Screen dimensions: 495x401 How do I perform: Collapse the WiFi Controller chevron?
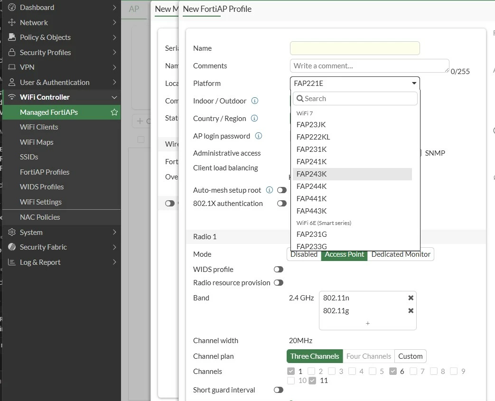[x=114, y=97]
